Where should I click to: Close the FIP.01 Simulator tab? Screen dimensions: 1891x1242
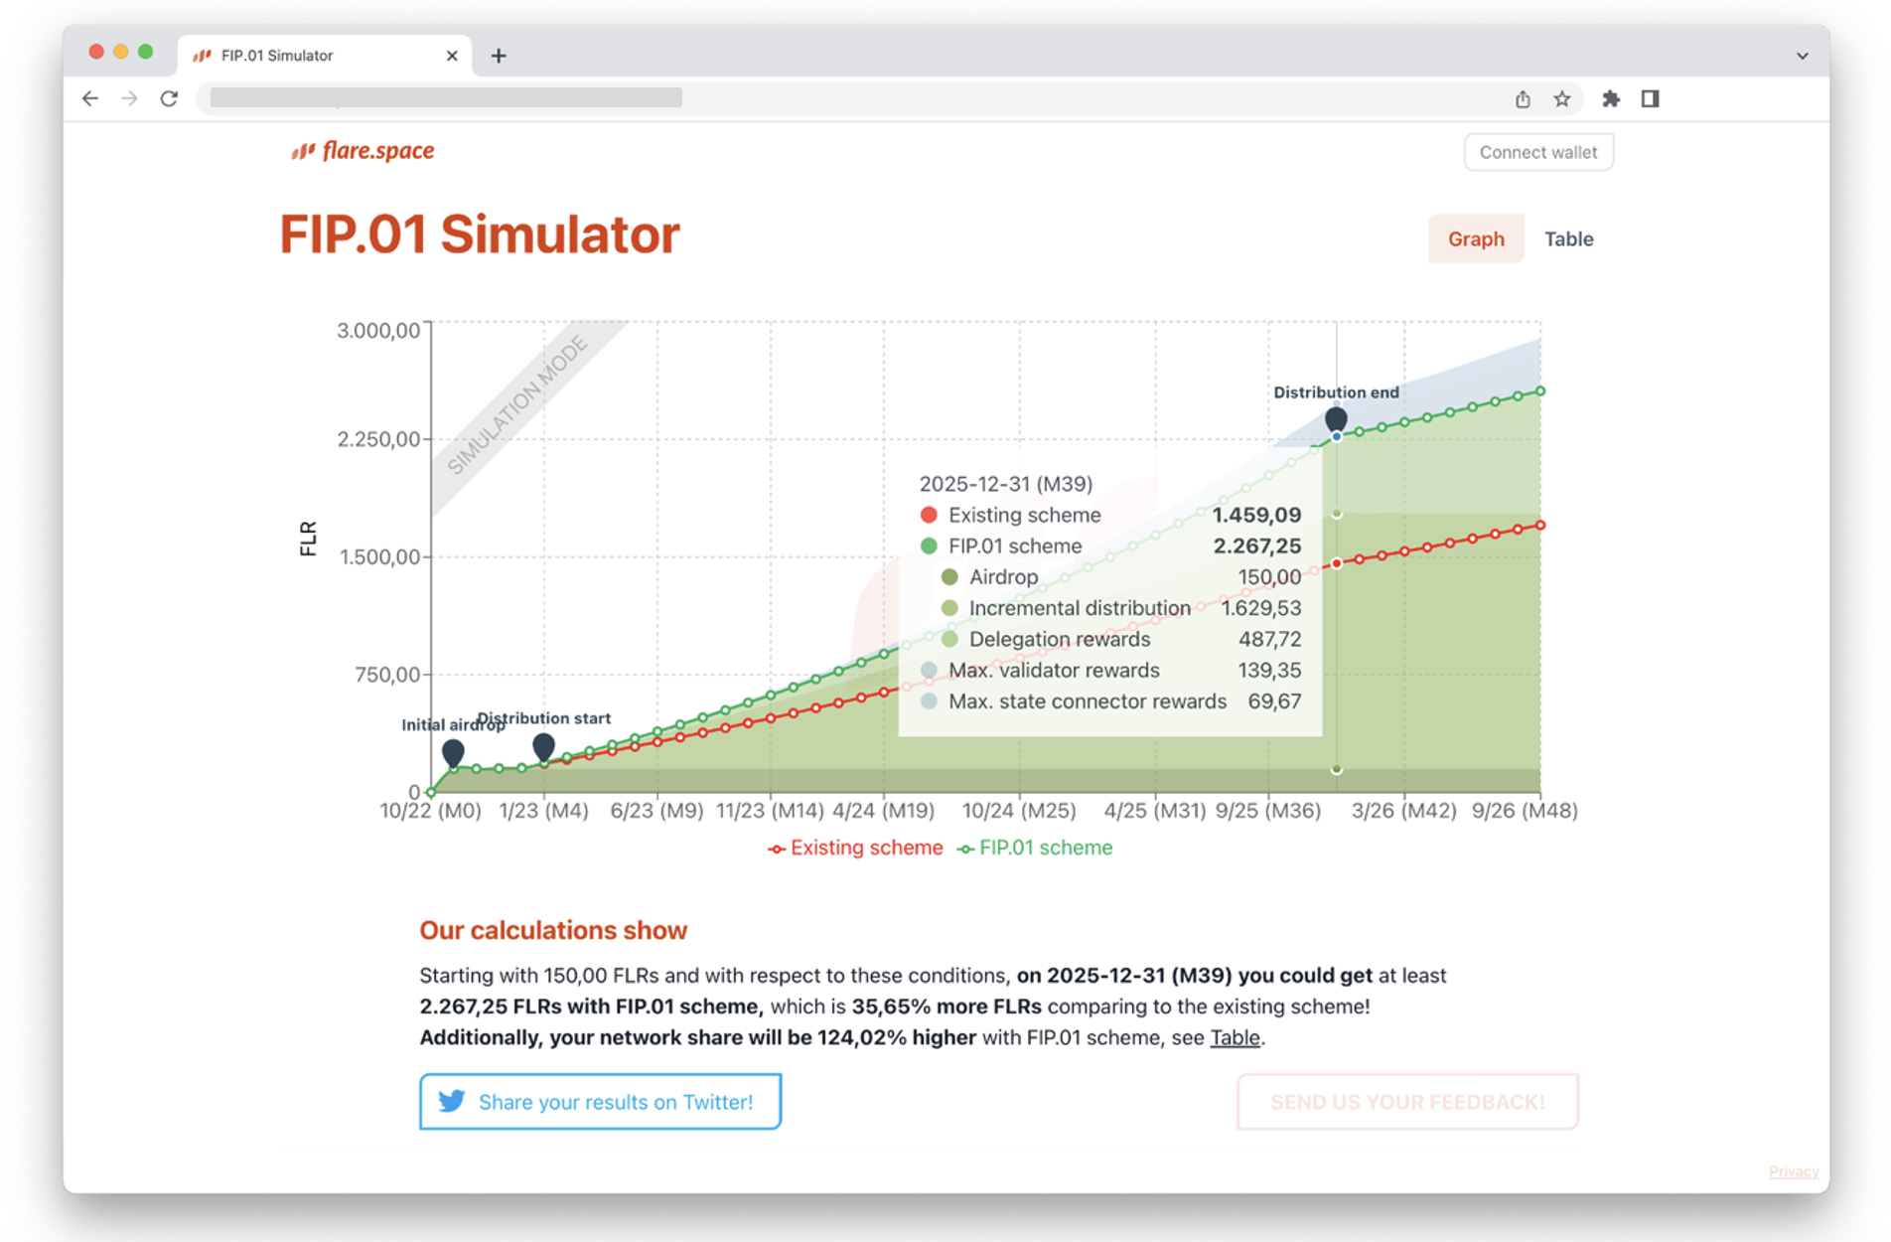click(452, 56)
